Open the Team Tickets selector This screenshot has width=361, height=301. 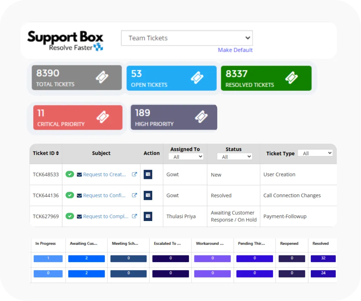pos(186,38)
